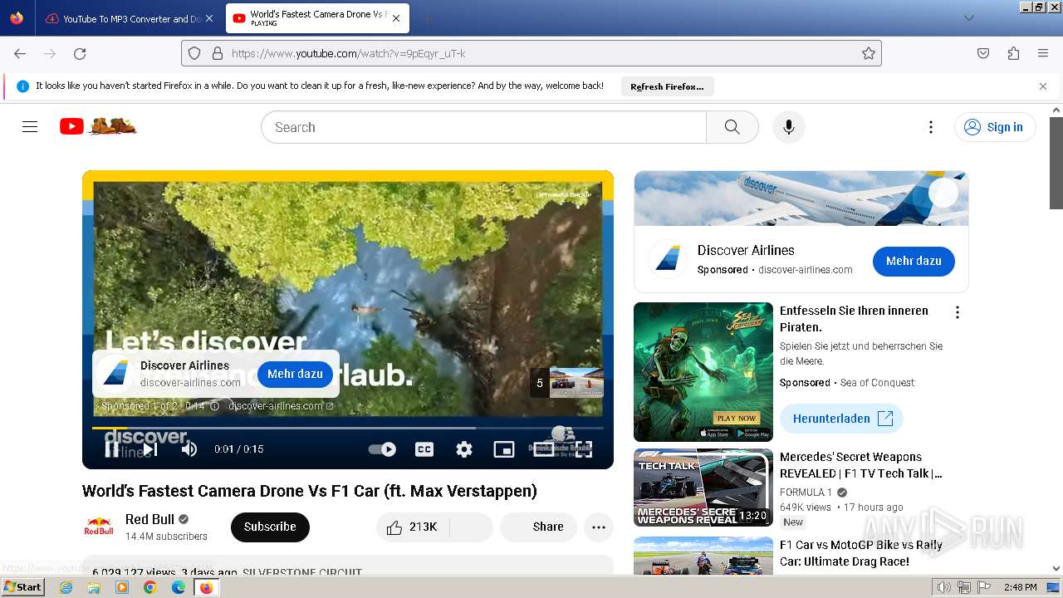Viewport: 1063px width, 598px height.
Task: Skip to the next video
Action: pos(150,449)
